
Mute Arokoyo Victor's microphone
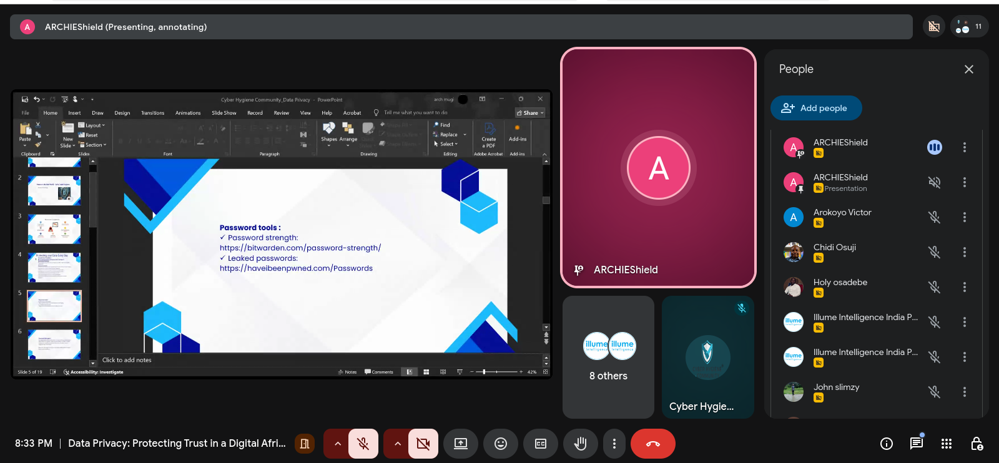(x=934, y=217)
